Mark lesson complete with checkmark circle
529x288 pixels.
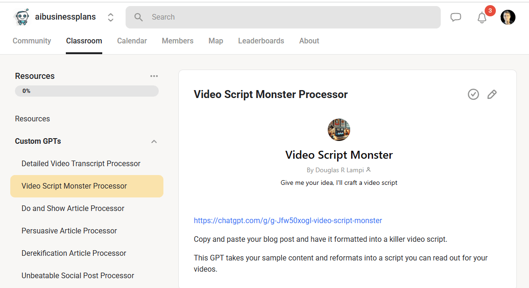pos(473,94)
